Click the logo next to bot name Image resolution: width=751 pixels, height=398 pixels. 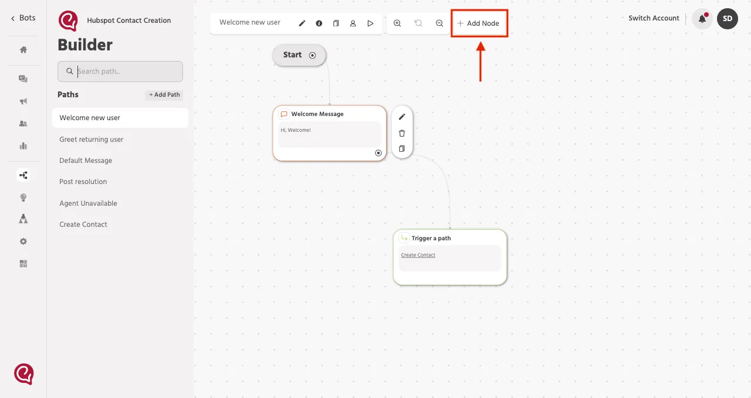(68, 21)
